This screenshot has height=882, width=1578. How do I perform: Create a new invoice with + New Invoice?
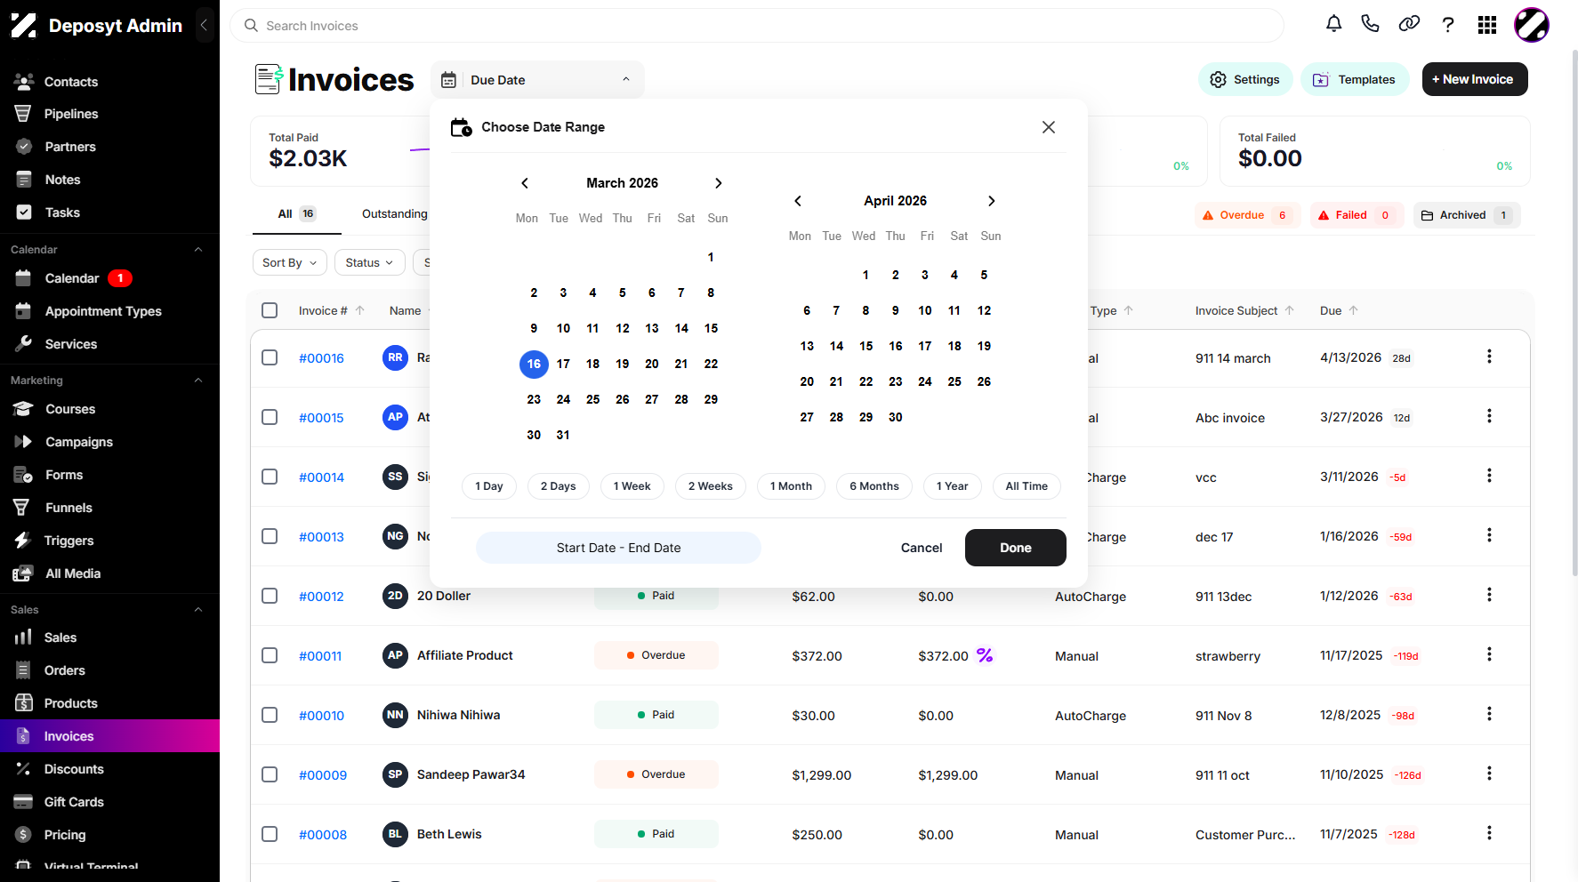(1475, 79)
